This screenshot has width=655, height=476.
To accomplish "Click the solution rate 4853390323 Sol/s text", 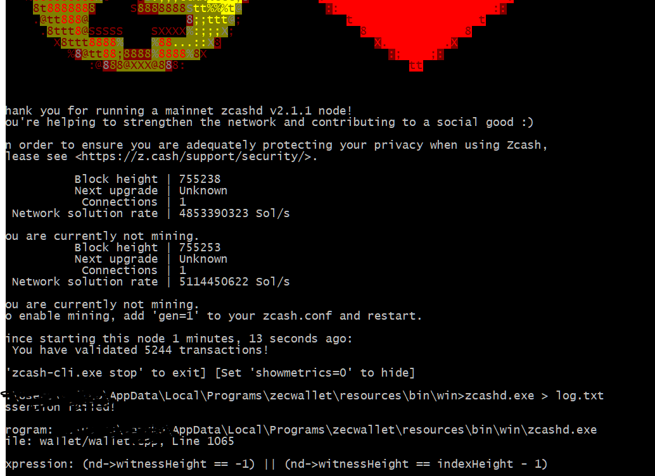I will coord(234,213).
